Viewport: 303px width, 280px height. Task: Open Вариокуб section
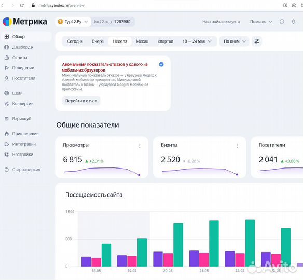(x=22, y=119)
